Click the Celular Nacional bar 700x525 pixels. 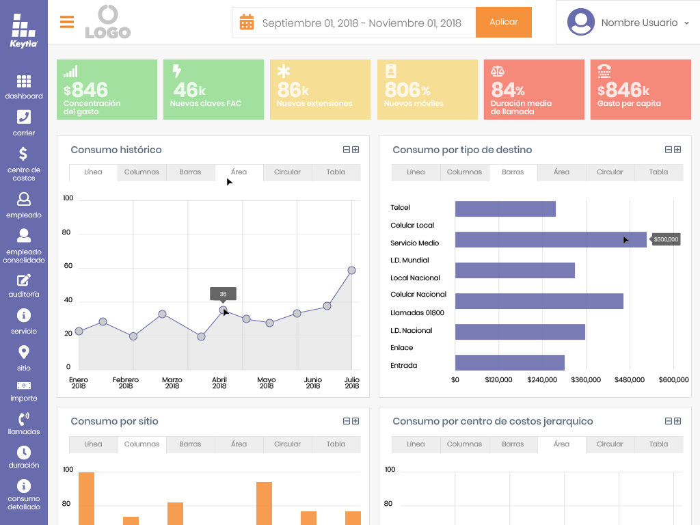click(x=539, y=301)
